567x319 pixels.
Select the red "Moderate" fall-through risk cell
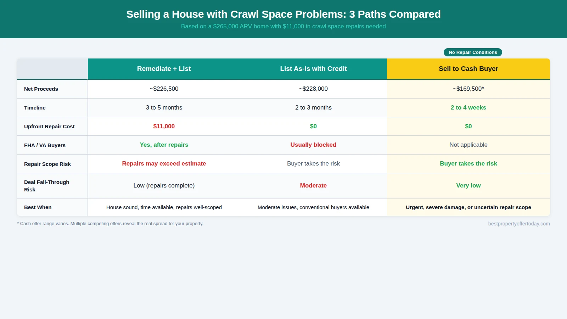click(x=313, y=185)
